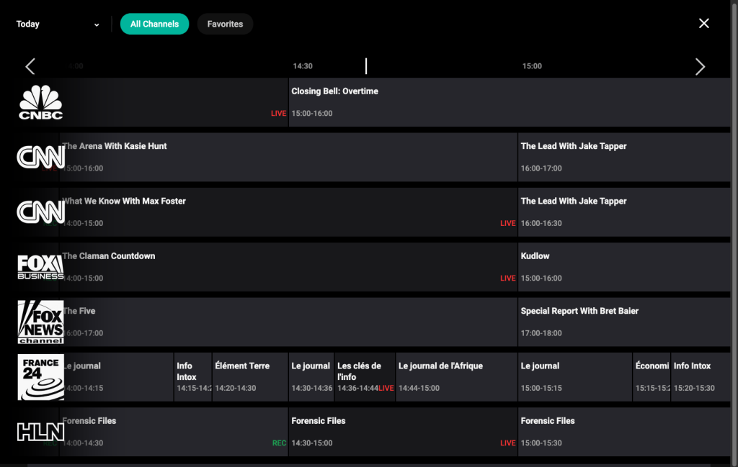Select the FOX News Channel logo

tap(40, 322)
